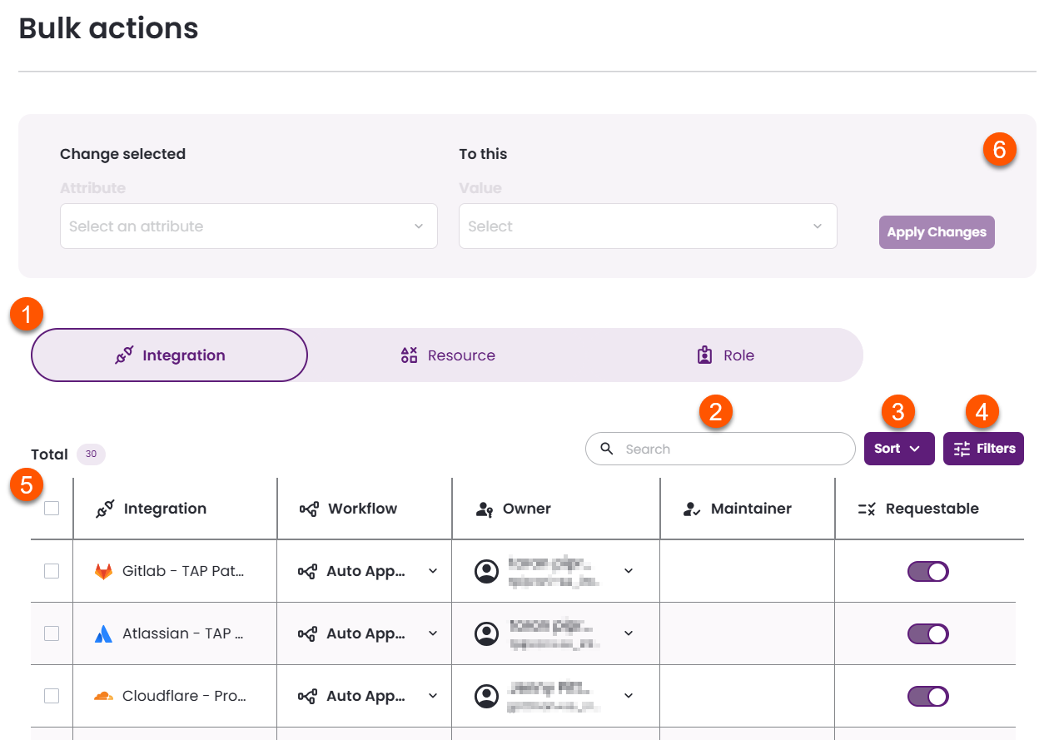Image resolution: width=1059 pixels, height=740 pixels.
Task: Open the Value select menu
Action: coord(647,226)
